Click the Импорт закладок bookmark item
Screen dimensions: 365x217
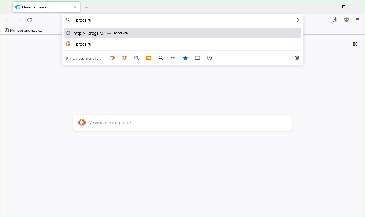(x=23, y=30)
